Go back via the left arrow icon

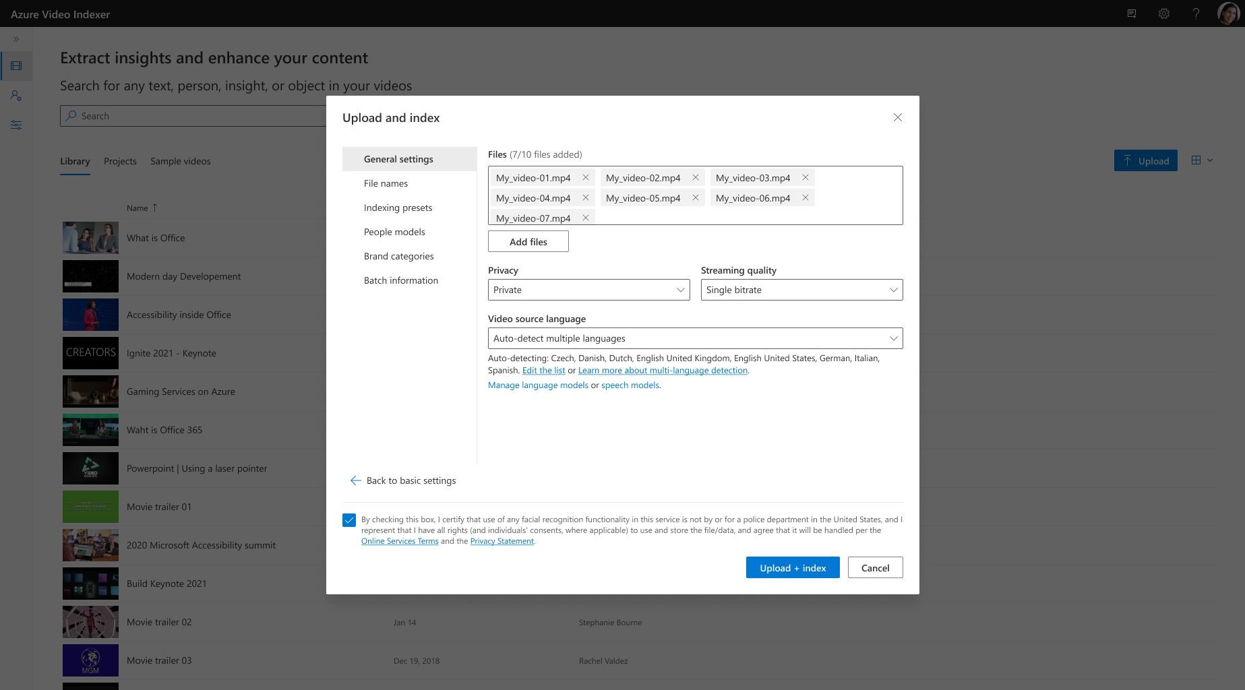pos(356,480)
